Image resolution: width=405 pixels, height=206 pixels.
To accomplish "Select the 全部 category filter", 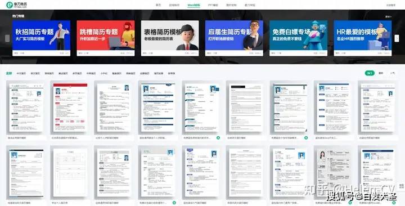I will 9,73.
